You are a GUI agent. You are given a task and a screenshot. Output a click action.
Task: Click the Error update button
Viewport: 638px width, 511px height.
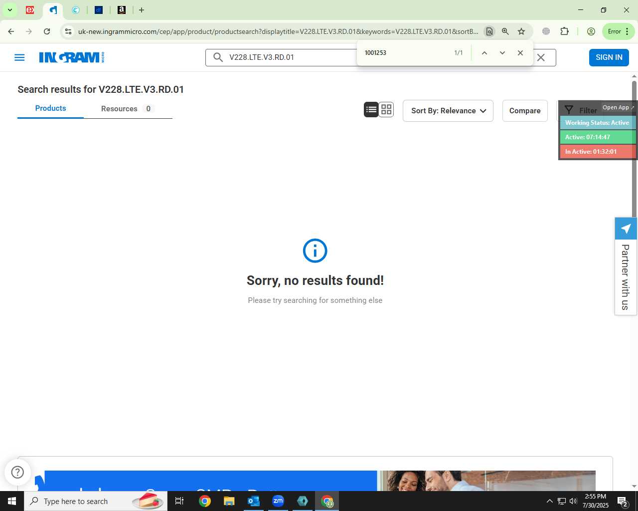coord(618,31)
